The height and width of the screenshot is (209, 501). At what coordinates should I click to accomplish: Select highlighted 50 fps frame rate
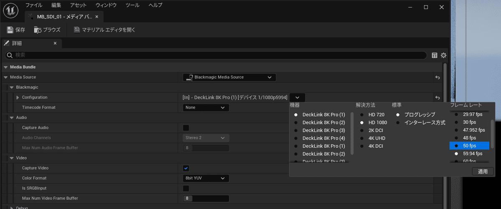[469, 146]
